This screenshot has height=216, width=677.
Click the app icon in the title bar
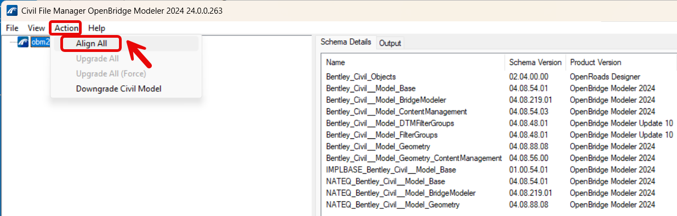[12, 10]
